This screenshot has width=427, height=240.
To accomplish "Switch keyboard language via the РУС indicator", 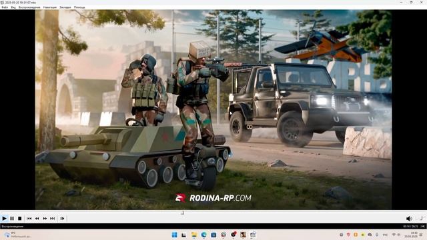I will coord(386,235).
